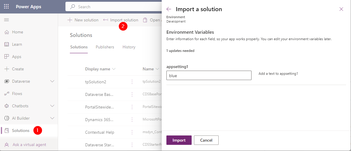
Task: Click the purple Import button
Action: 179,140
